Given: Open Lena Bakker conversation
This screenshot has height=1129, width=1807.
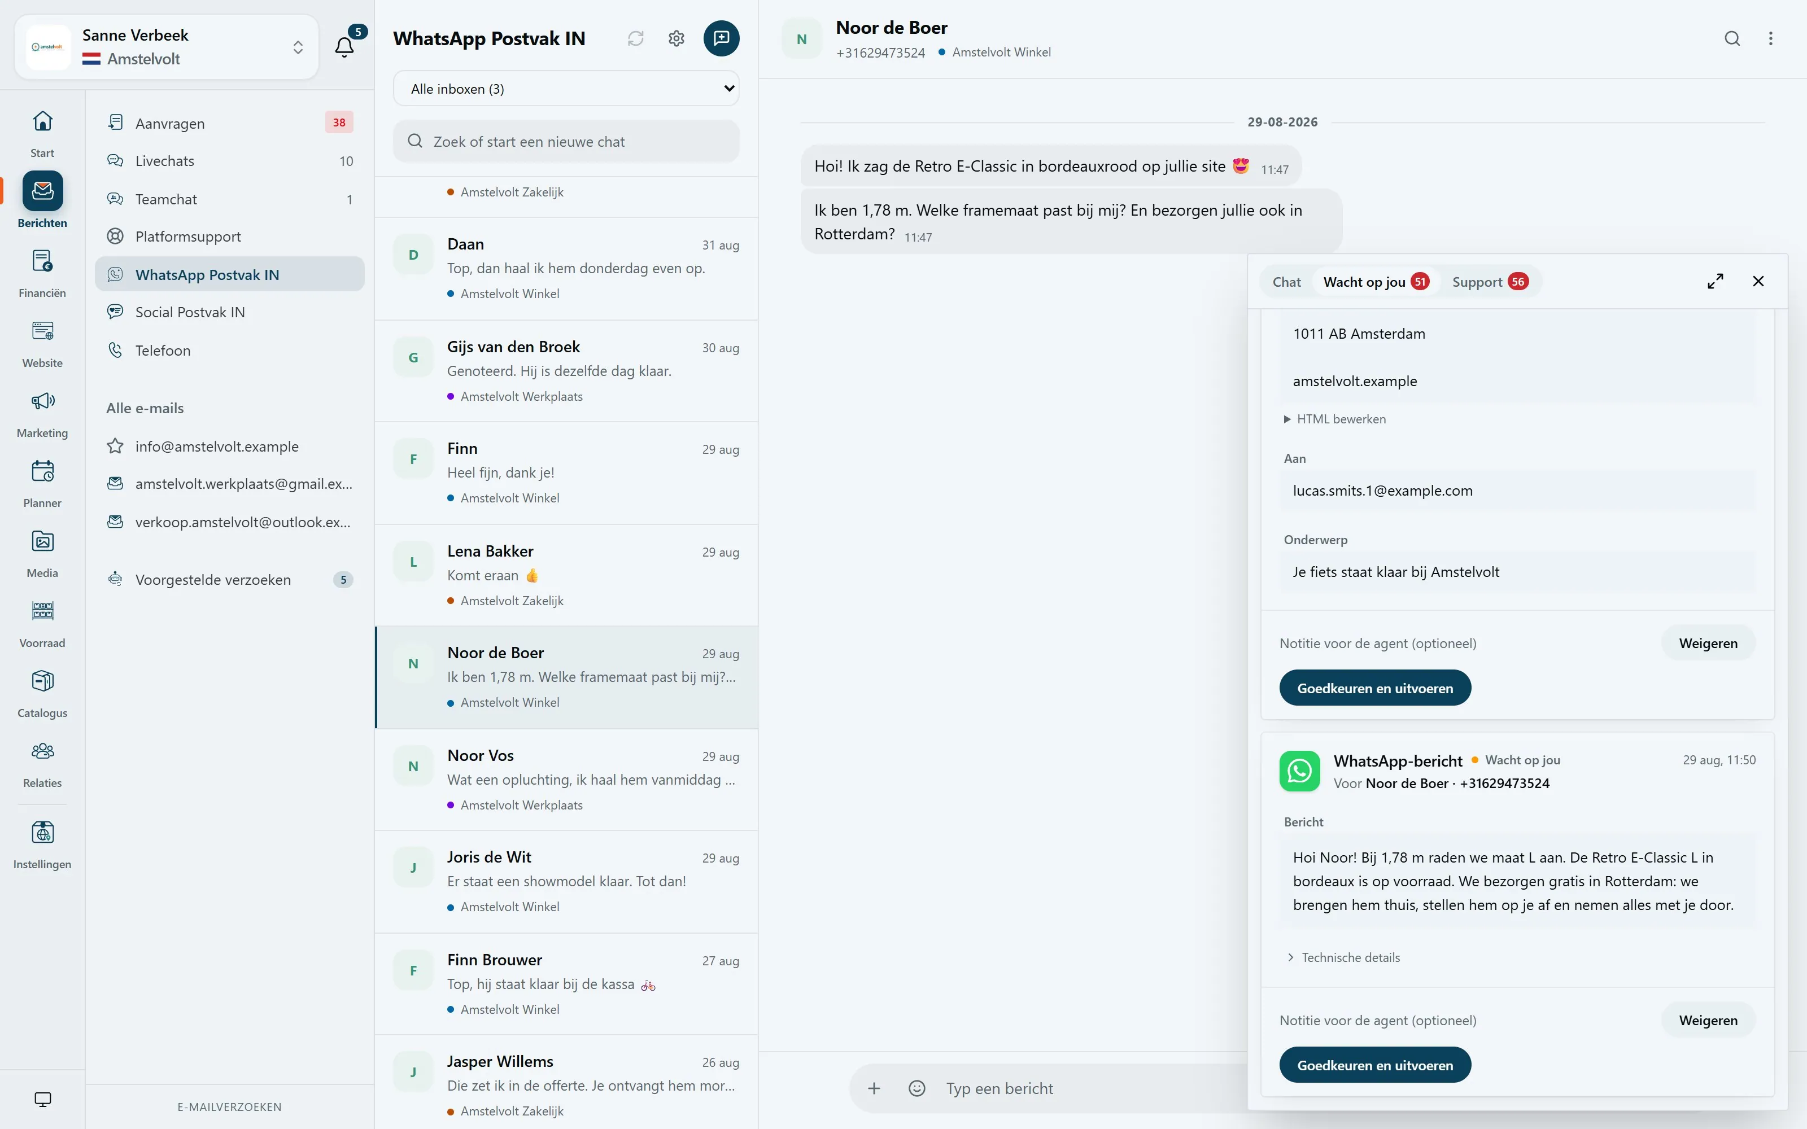Looking at the screenshot, I should coord(566,576).
